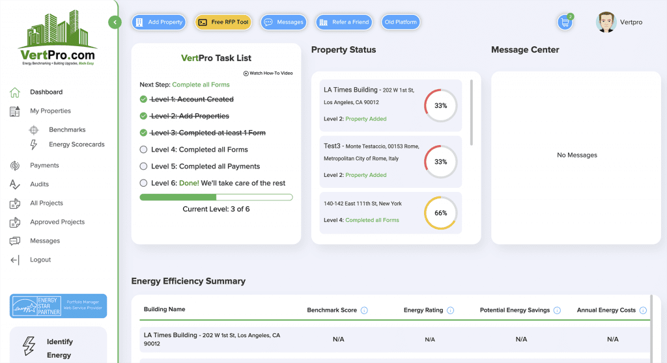This screenshot has width=667, height=363.
Task: Select Level 4 Completed all Forms radio
Action: (143, 150)
